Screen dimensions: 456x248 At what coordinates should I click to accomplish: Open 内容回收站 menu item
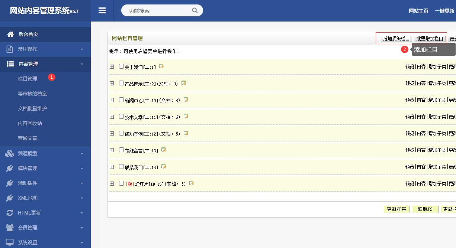(x=30, y=123)
